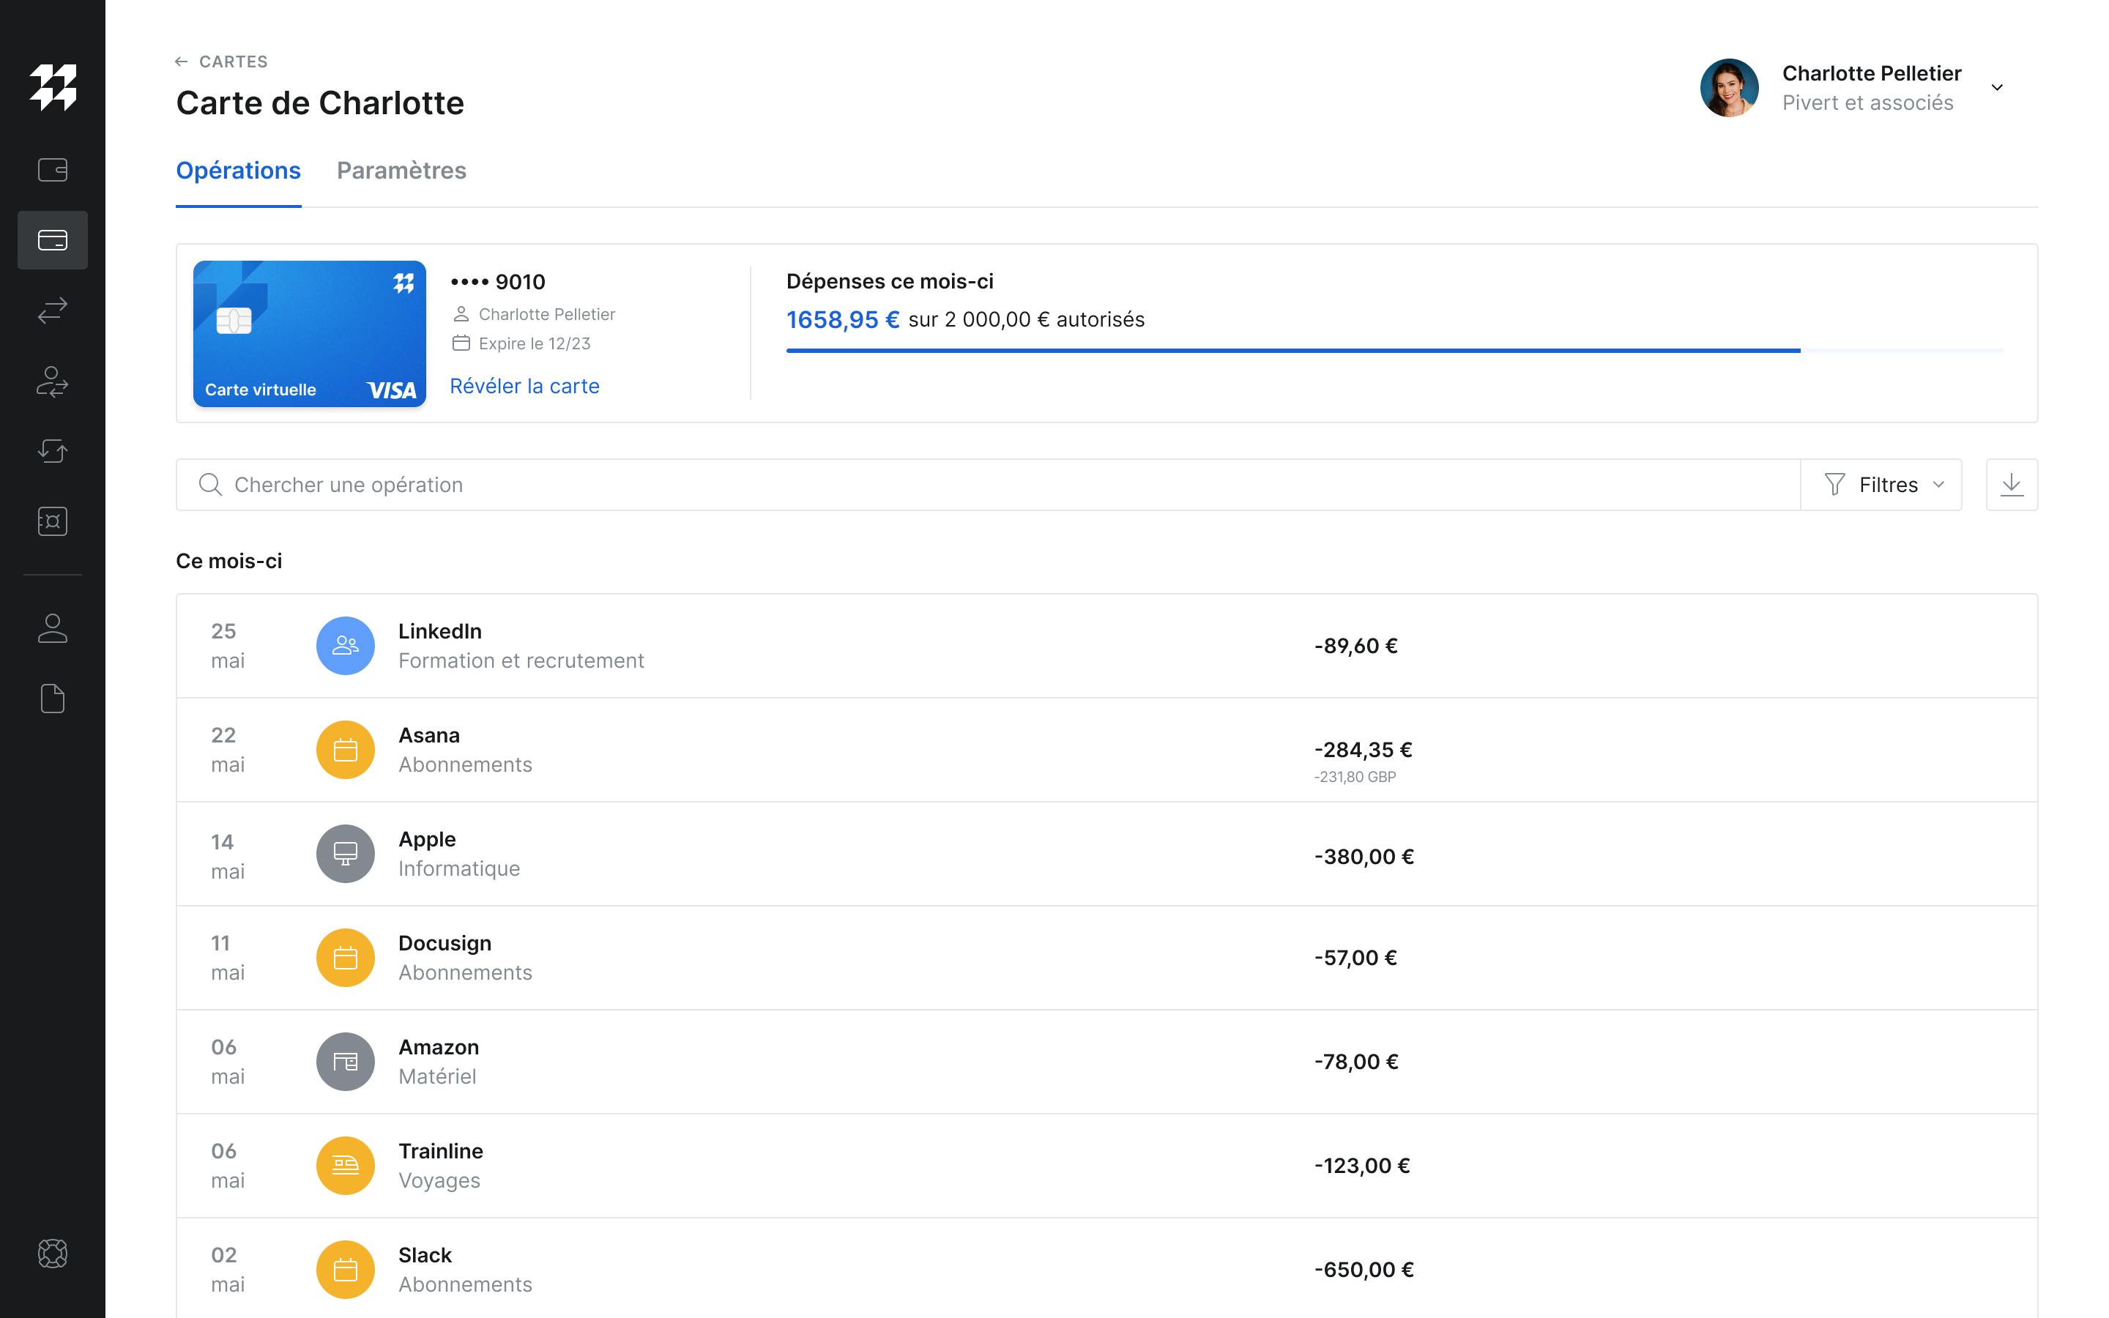This screenshot has height=1318, width=2109.
Task: Open the help lifebuoy icon
Action: (52, 1254)
